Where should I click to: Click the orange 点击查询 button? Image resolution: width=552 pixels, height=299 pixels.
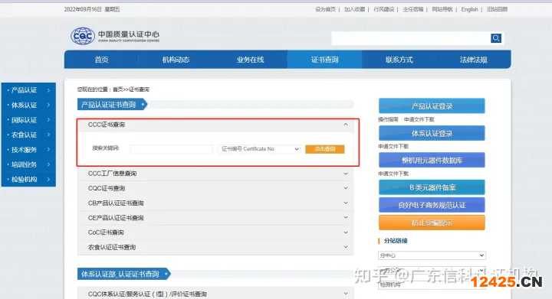324,149
